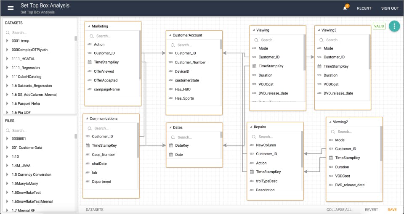Image resolution: width=404 pixels, height=214 pixels.
Task: Collapse the Viewing table card
Action: (x=254, y=30)
